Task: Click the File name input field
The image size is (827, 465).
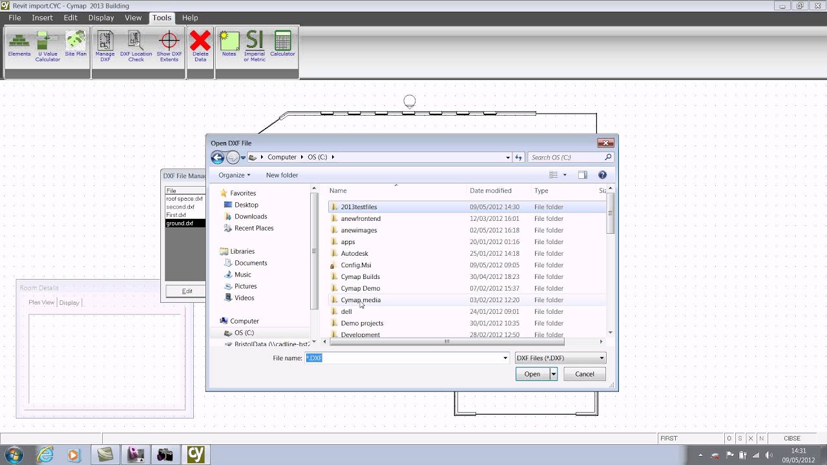Action: 403,358
